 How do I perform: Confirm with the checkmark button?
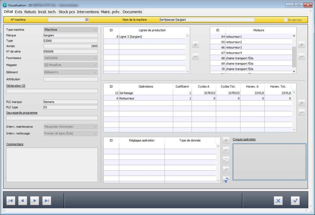(x=295, y=201)
